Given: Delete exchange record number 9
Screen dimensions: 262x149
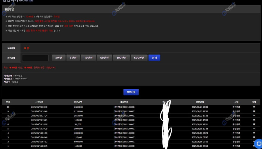Looking at the screenshot, I should coord(254,111).
